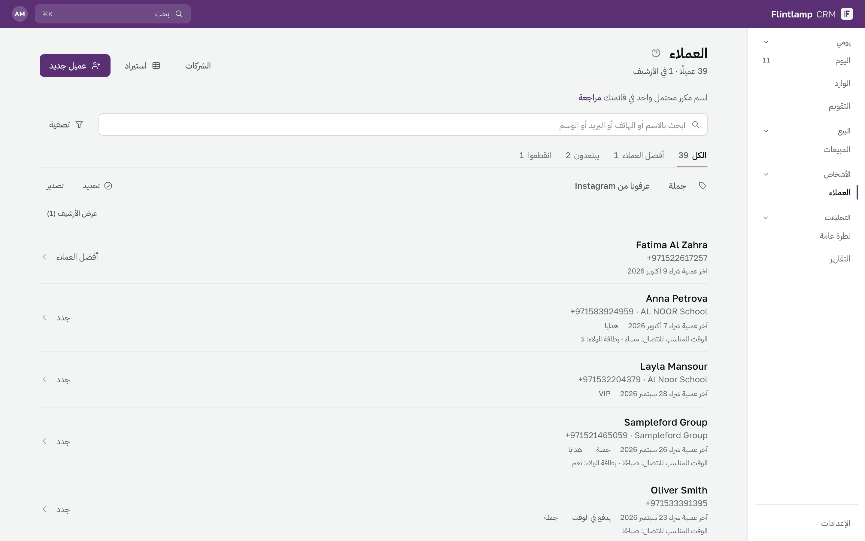Click the table icon beside استيراد
The image size is (865, 541).
click(x=156, y=66)
